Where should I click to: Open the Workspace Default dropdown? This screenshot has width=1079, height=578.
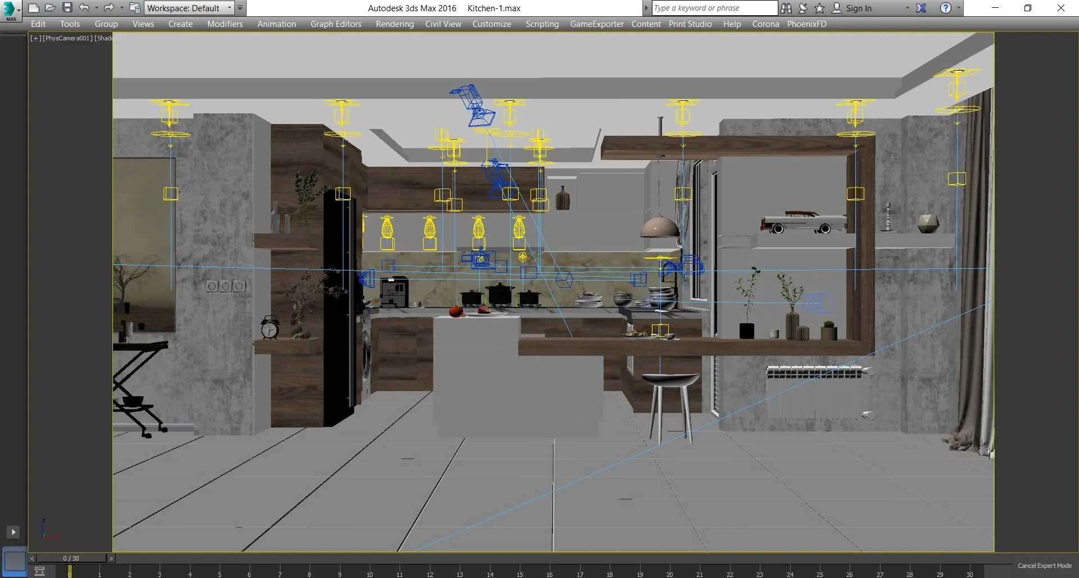229,8
